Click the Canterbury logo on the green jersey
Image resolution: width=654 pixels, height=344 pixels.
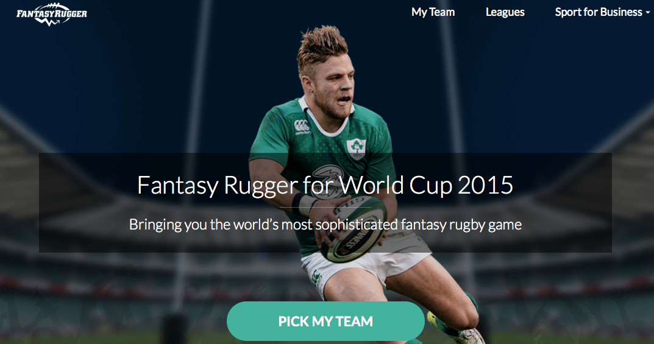302,127
